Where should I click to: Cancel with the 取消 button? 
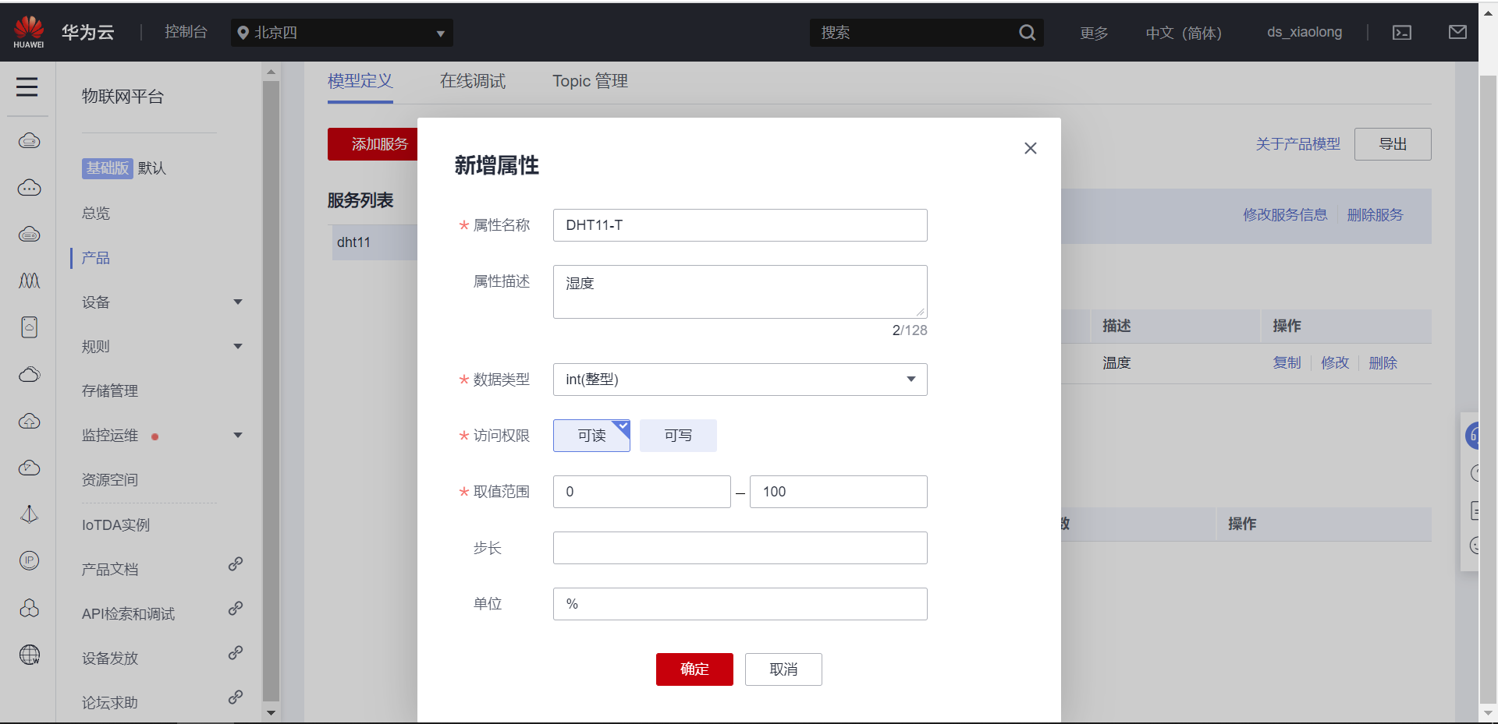(783, 669)
